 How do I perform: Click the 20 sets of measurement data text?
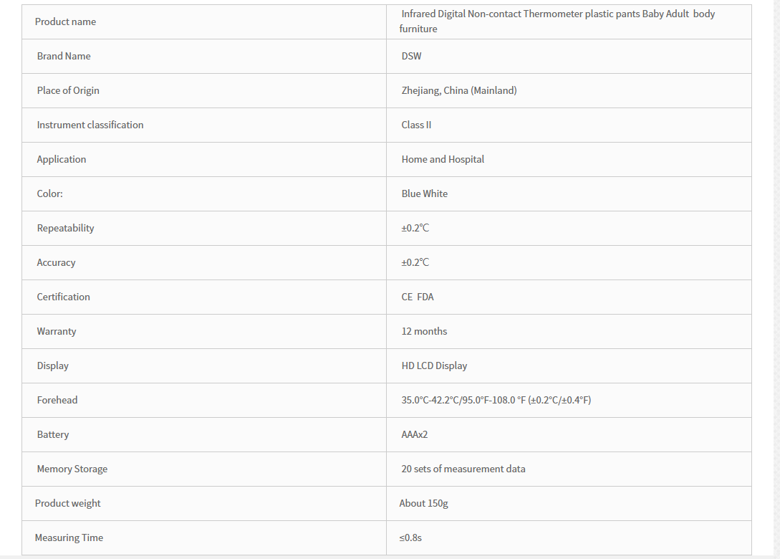463,469
